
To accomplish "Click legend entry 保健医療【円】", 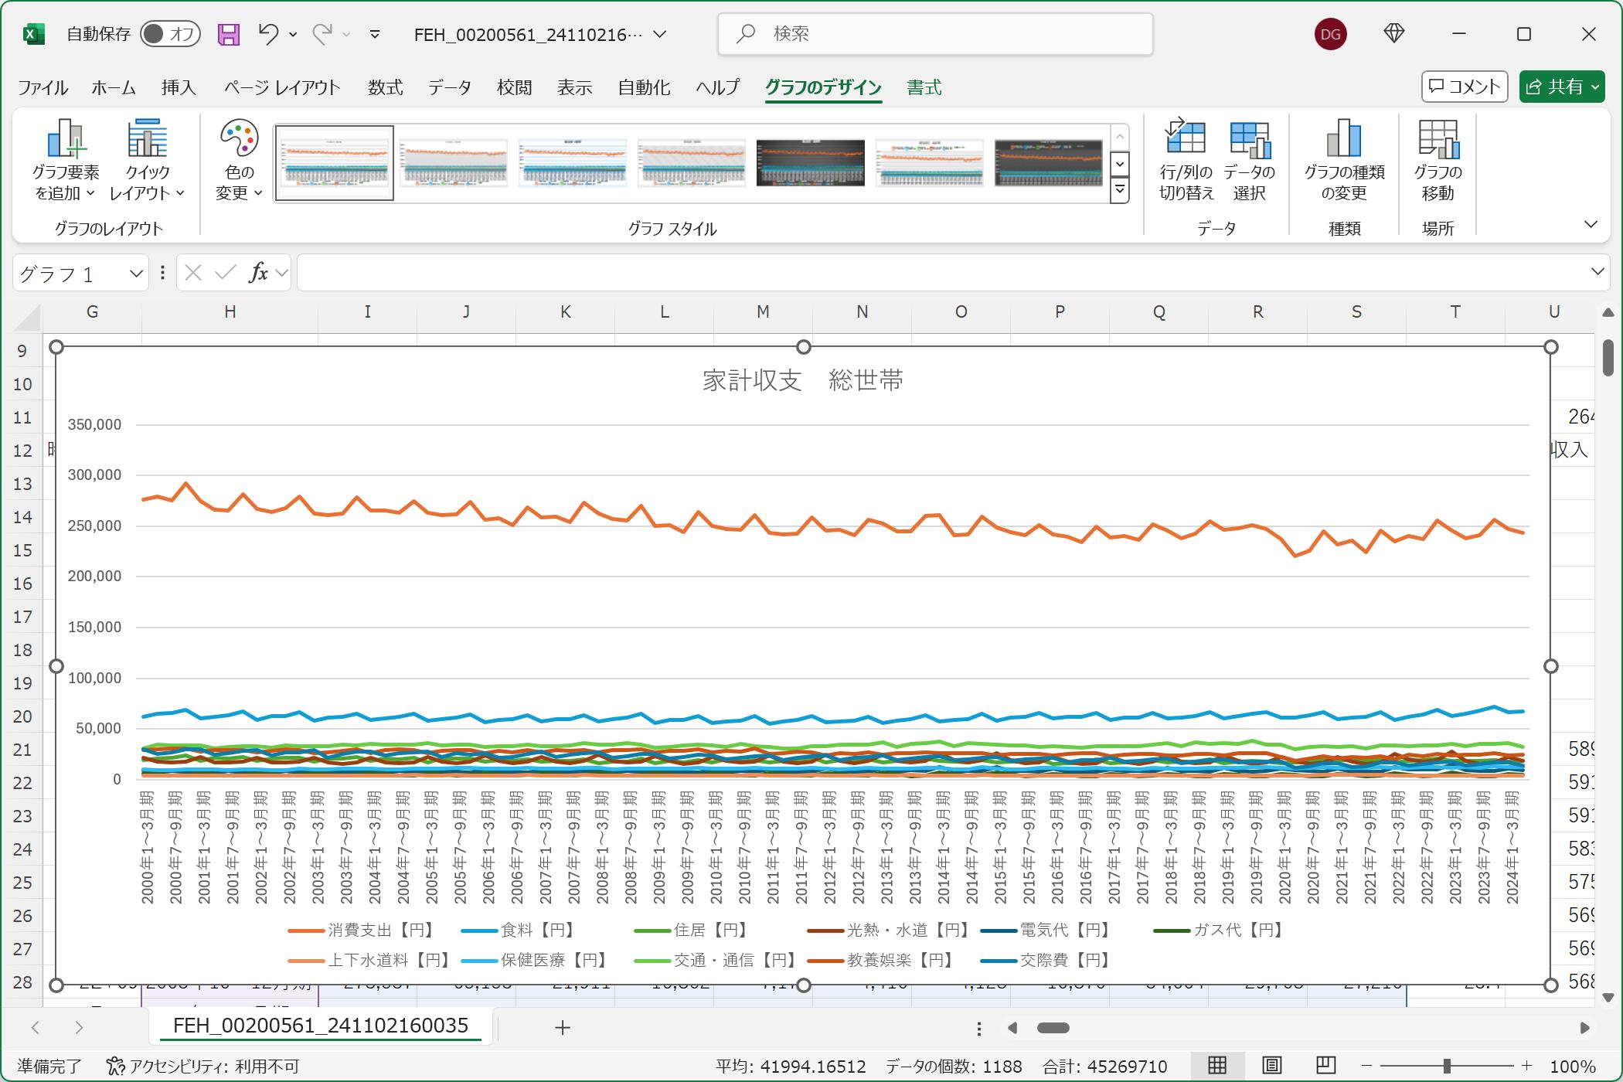I will [535, 961].
